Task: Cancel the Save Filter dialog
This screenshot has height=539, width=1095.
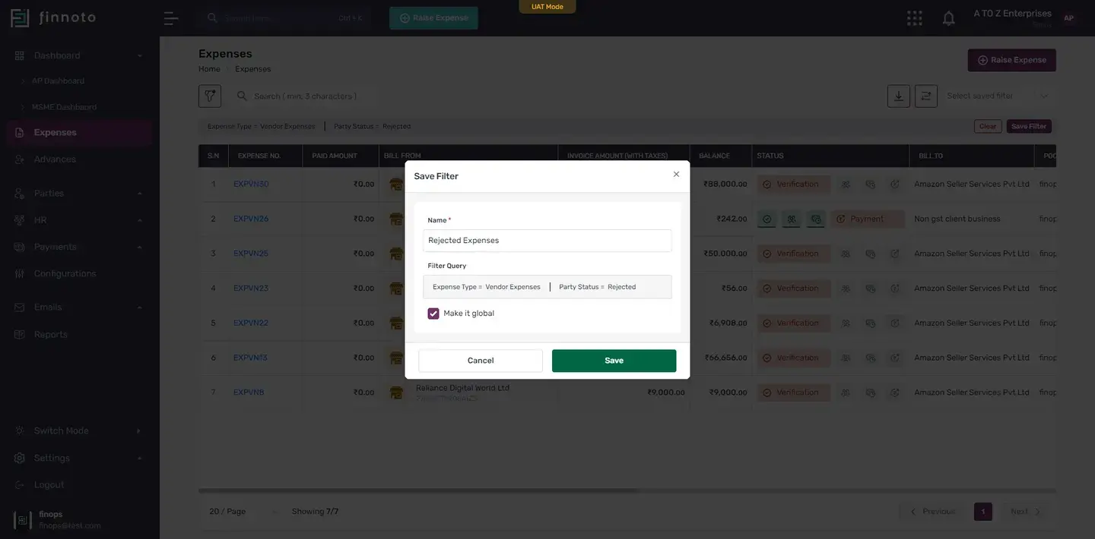Action: (x=481, y=361)
